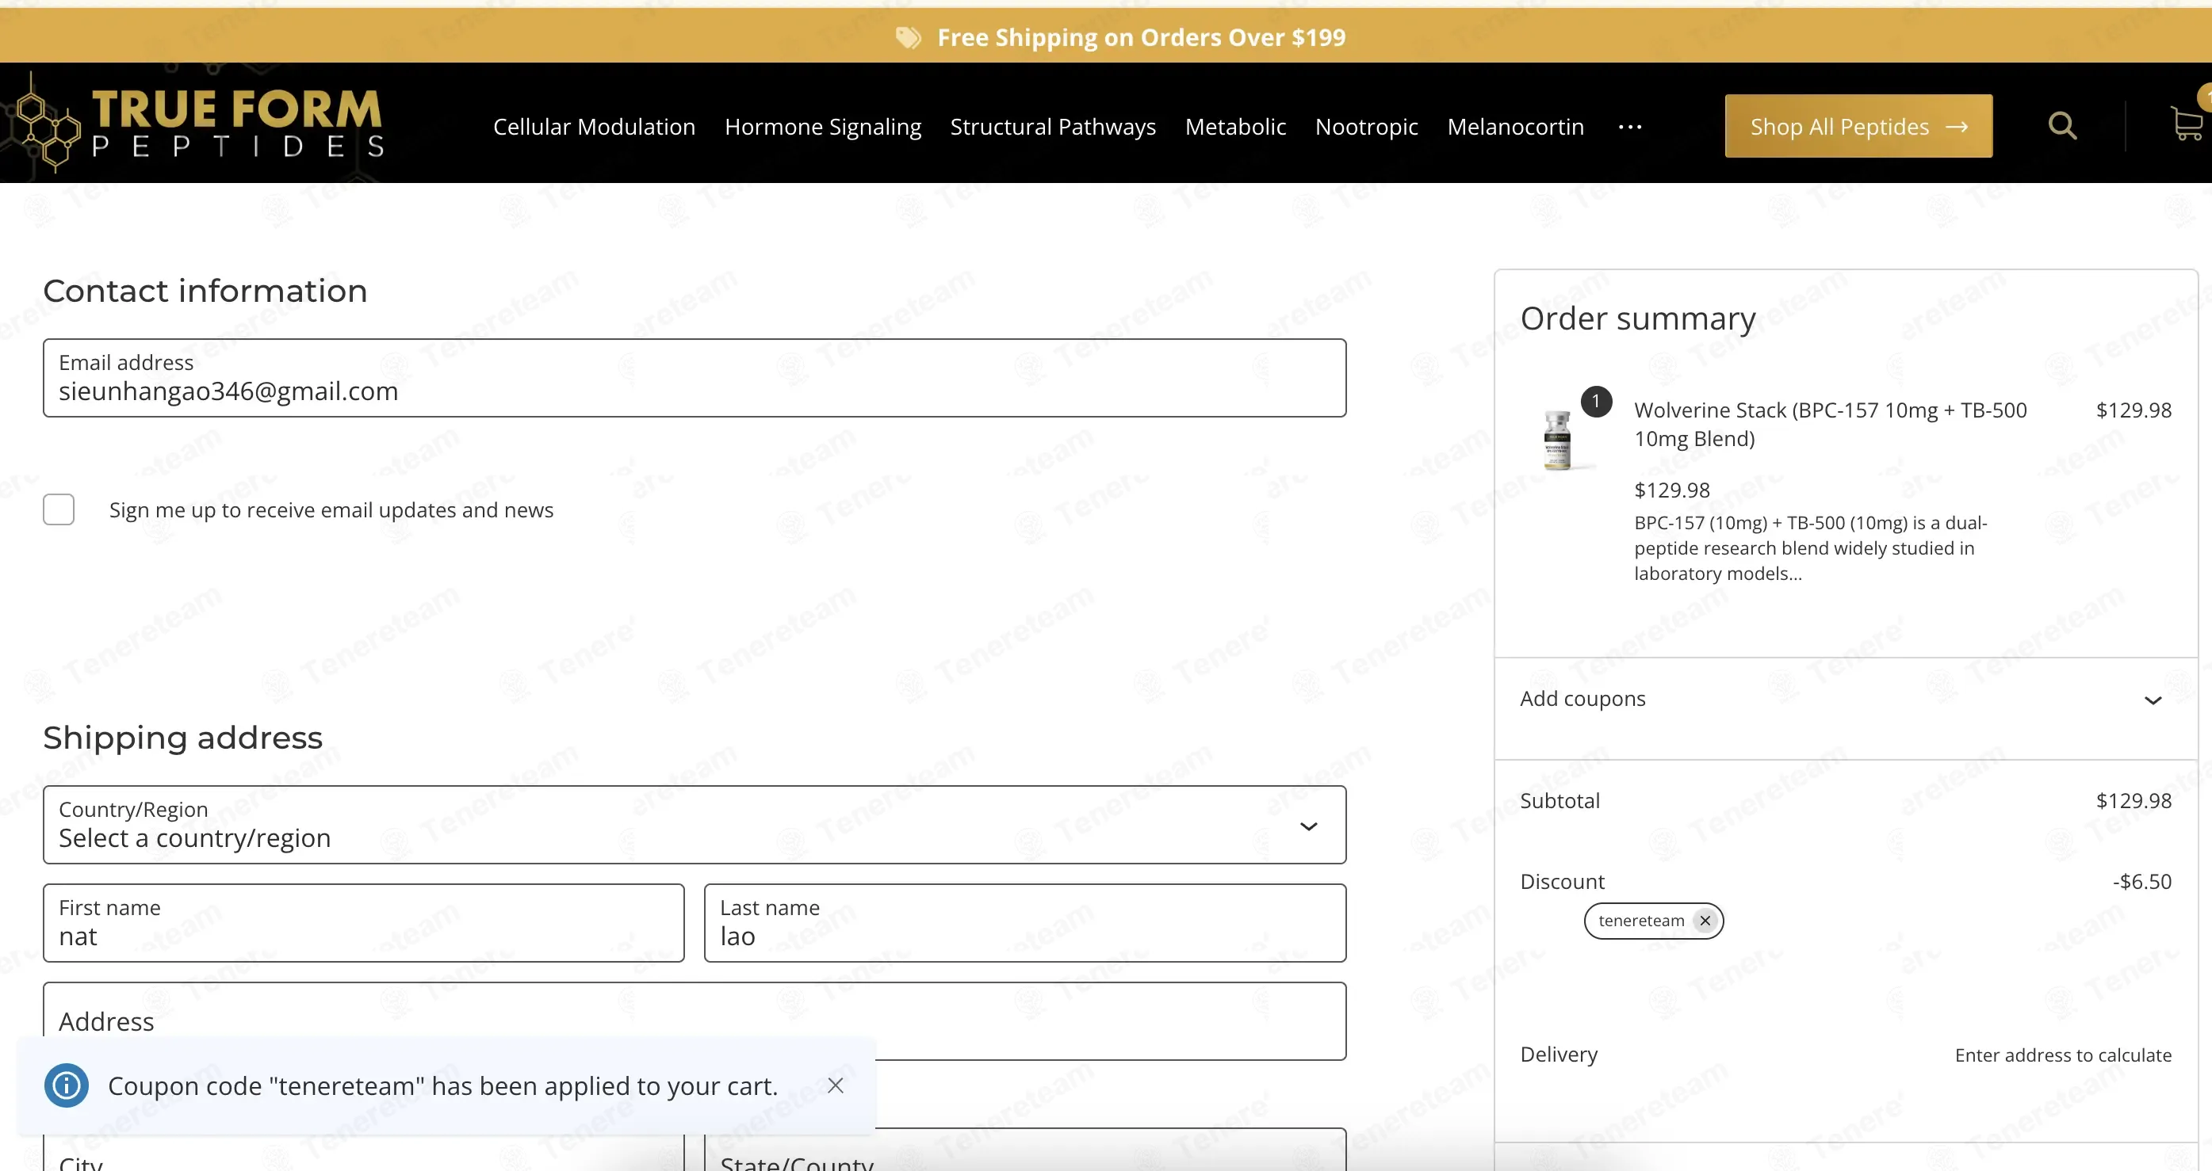2212x1171 pixels.
Task: Click the email updates signup label
Action: click(331, 510)
